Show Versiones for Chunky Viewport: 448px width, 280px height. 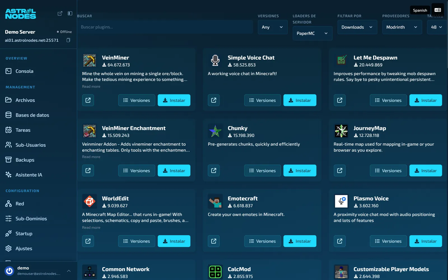(262, 171)
